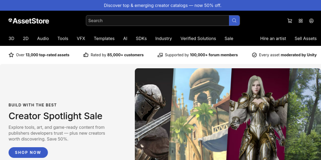The image size is (321, 160).
Task: Click the handshake icon beside forum members
Action: pos(160,55)
